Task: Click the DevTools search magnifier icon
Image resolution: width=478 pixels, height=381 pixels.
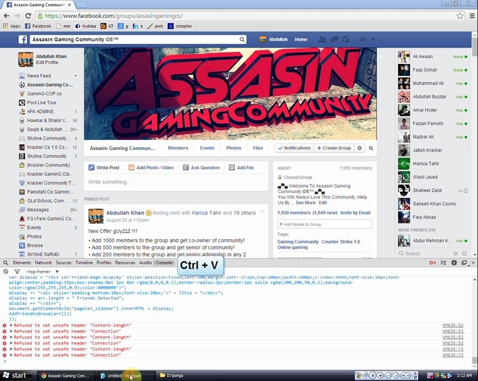Action: click(6, 262)
